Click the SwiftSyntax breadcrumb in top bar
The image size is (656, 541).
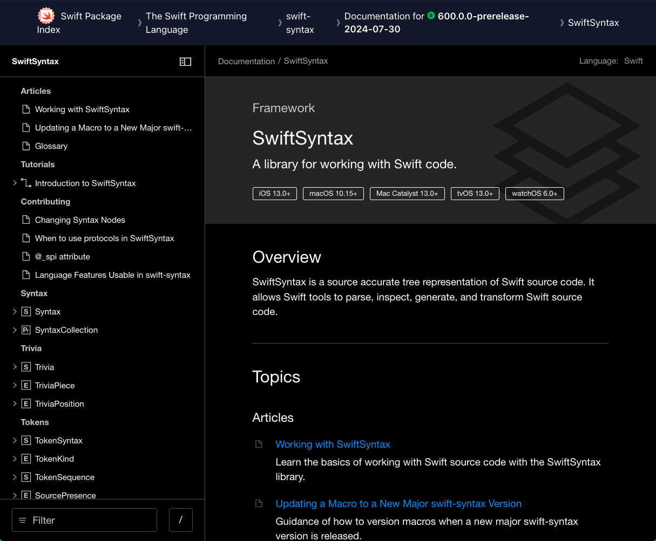click(593, 23)
